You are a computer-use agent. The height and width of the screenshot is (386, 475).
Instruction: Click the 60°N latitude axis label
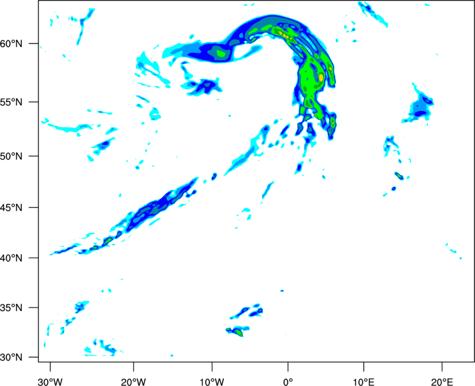11,44
